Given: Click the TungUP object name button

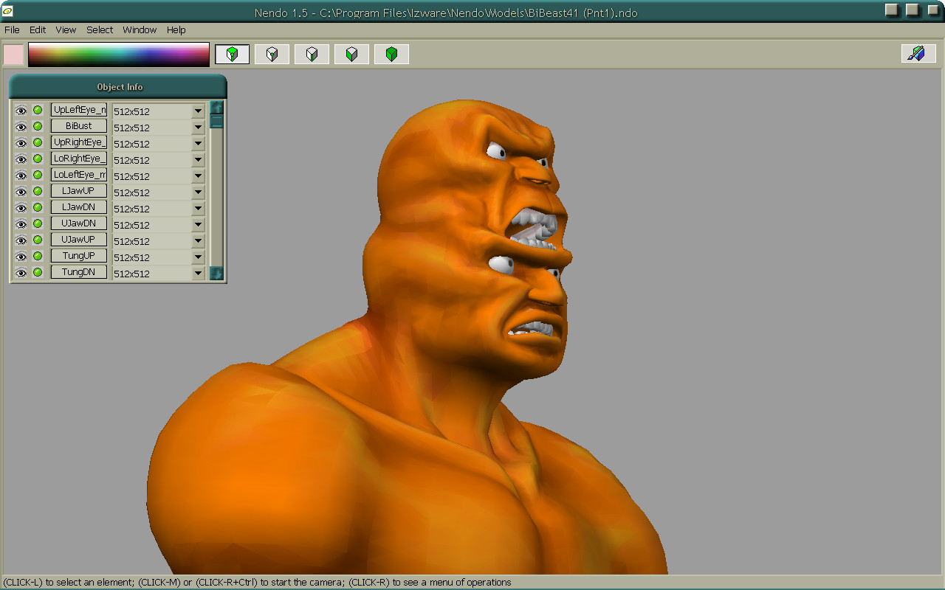Looking at the screenshot, I should (79, 256).
